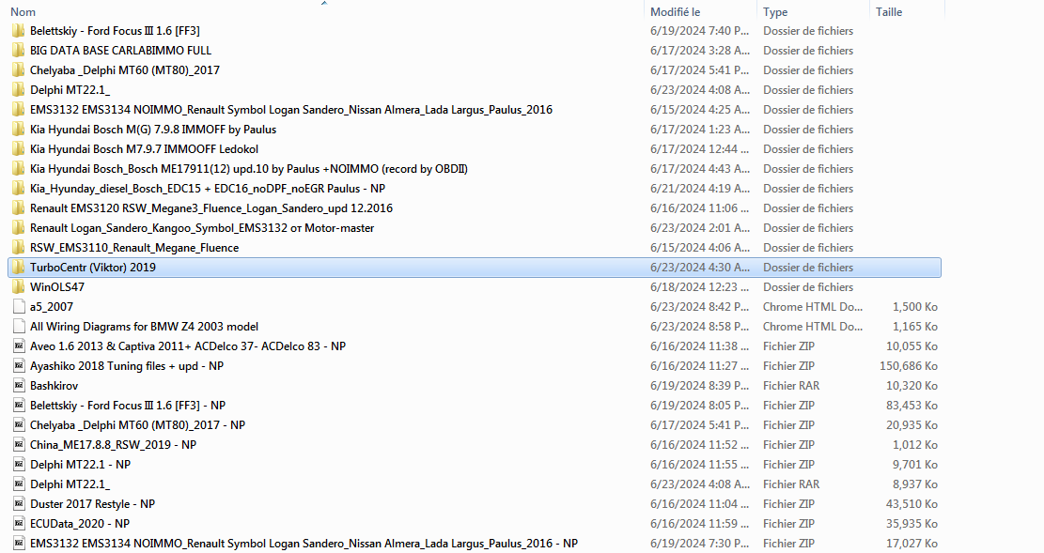Click the Bashkirov RAR archive icon
The height and width of the screenshot is (553, 1044).
(19, 386)
